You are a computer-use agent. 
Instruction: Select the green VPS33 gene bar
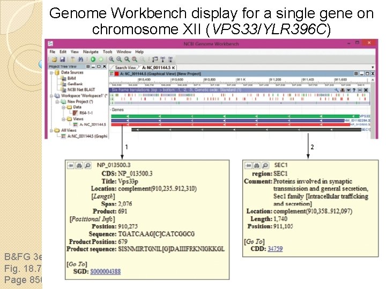pos(235,116)
